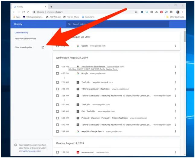This screenshot has height=158, width=195.
Task: Click the magnifier icon in Search history
Action: point(69,24)
